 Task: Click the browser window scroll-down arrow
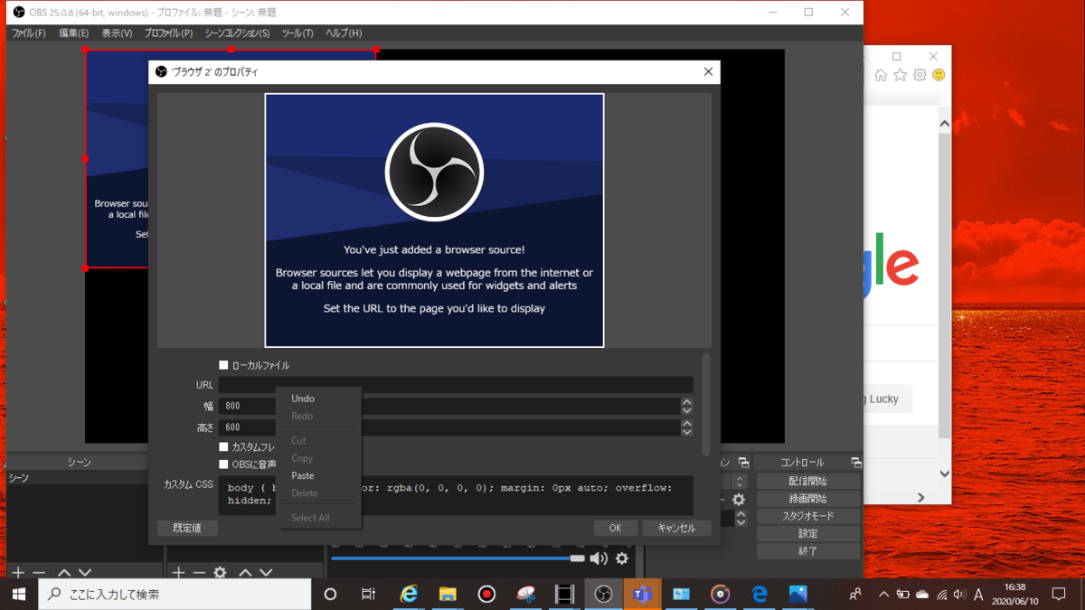(x=944, y=474)
